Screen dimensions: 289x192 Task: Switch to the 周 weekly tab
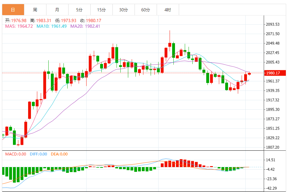click(x=35, y=10)
